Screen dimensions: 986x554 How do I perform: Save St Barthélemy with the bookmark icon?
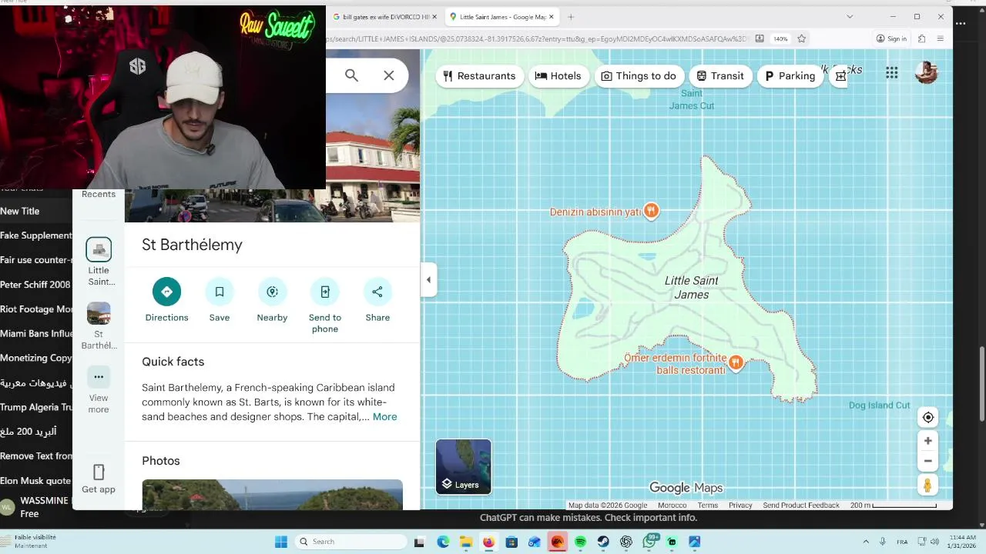[x=220, y=292]
